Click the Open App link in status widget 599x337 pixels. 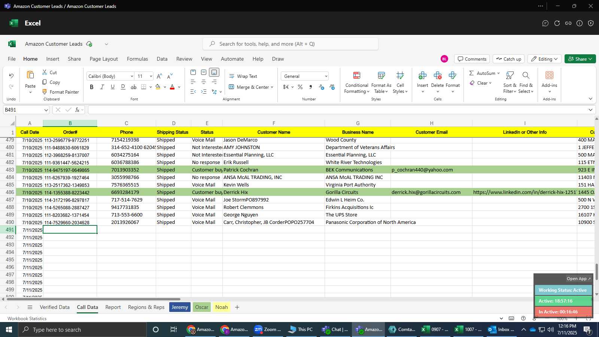[578, 279]
